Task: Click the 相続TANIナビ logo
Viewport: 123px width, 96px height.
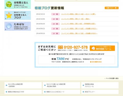Action: click(60, 59)
